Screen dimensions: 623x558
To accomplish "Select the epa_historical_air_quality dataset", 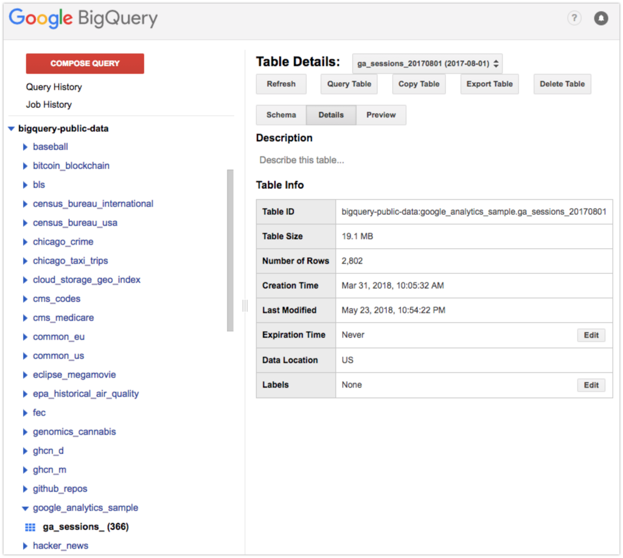I will tap(86, 394).
